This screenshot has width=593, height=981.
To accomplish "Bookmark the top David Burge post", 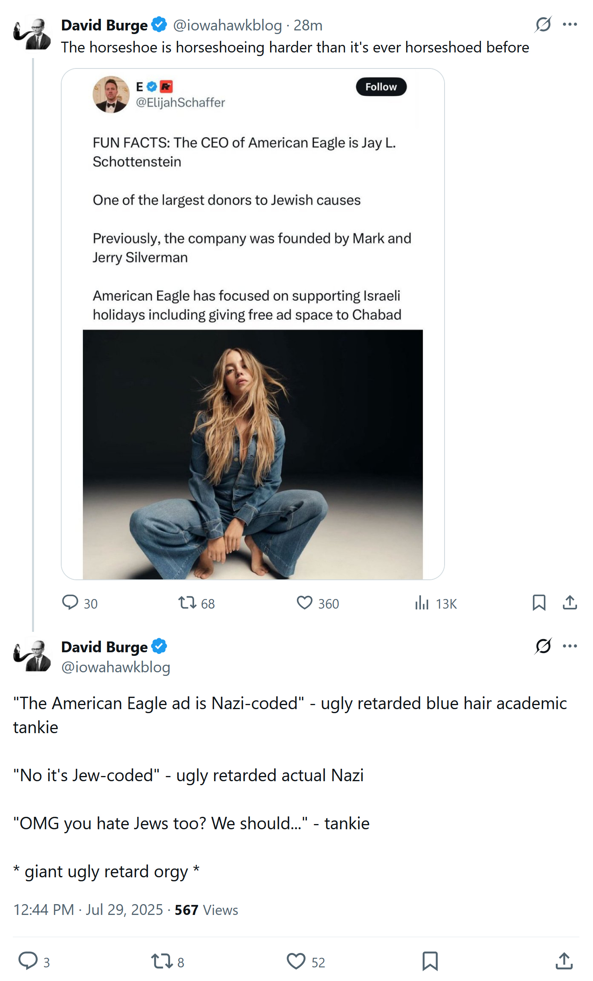I will coord(539,603).
